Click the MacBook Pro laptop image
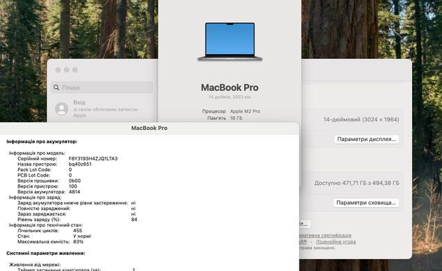 (x=230, y=42)
